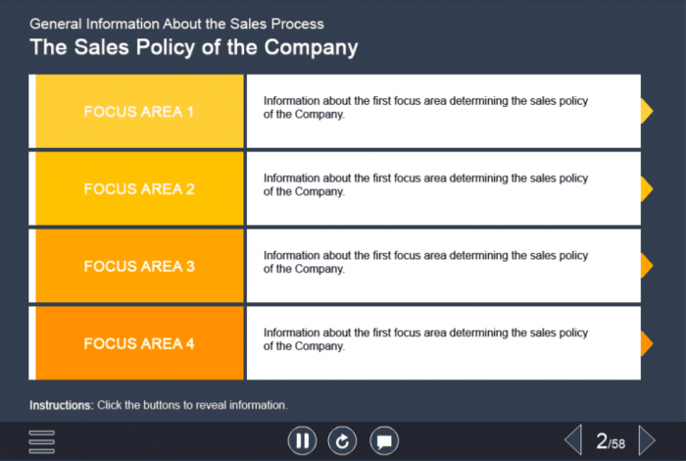This screenshot has height=461, width=686.
Task: Click the circular replay arrow button
Action: click(343, 441)
